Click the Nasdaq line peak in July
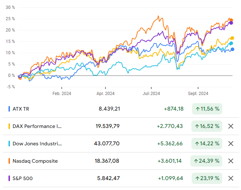The width and height of the screenshot is (241, 190). tap(158, 16)
